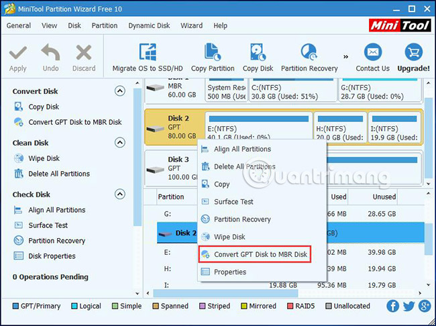Show more toolbar items chevron
436x326 pixels.
(345, 57)
